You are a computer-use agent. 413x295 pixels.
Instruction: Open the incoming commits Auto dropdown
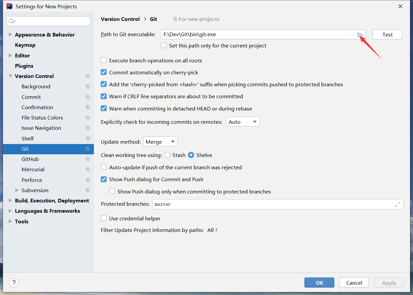click(x=243, y=122)
